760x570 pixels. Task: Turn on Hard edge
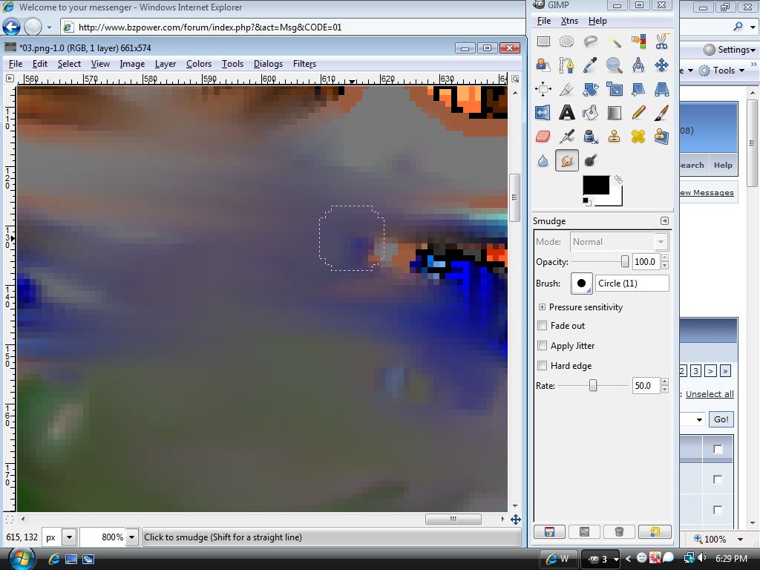click(x=542, y=365)
